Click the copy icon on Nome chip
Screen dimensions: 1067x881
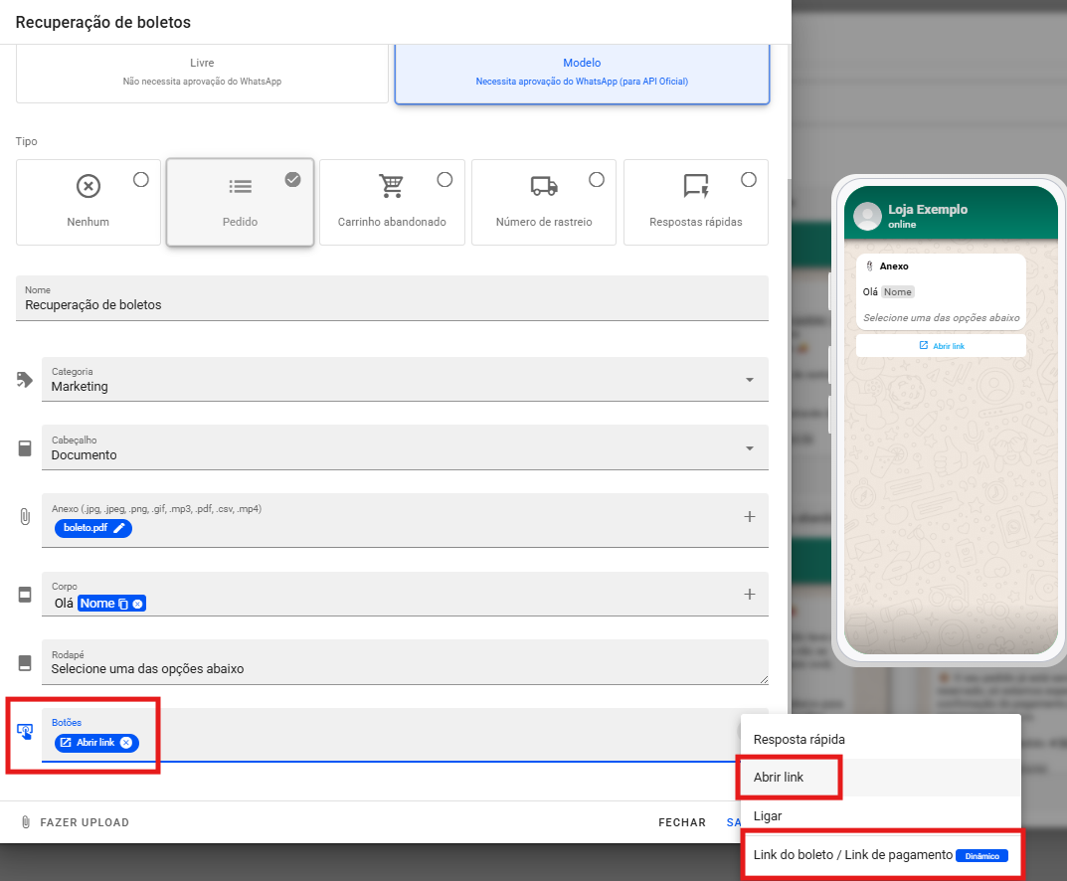(123, 604)
